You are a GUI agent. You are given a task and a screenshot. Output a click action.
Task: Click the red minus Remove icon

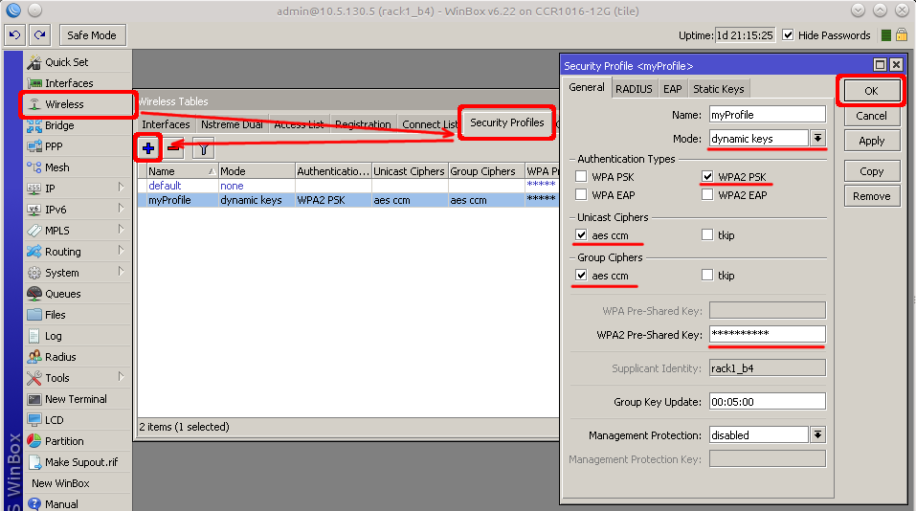[174, 148]
